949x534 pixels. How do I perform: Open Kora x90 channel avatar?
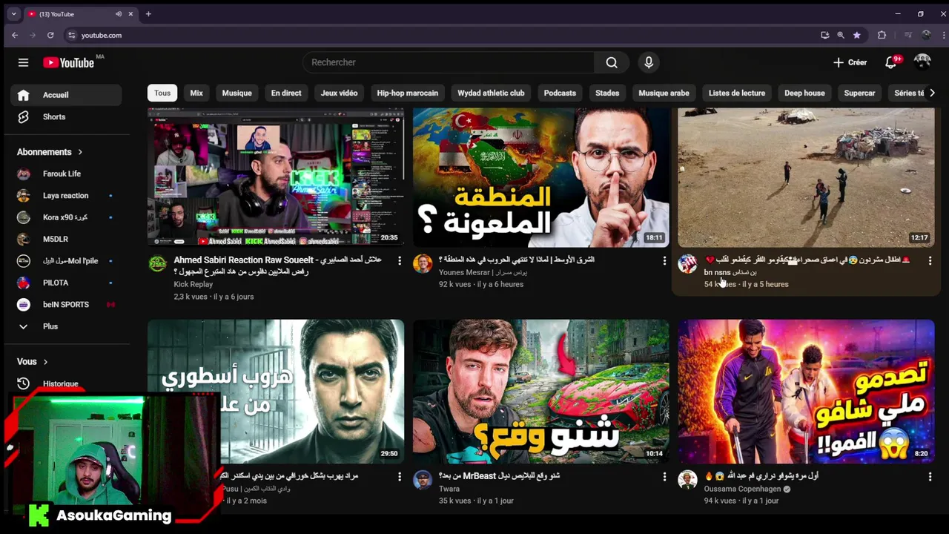pos(24,217)
